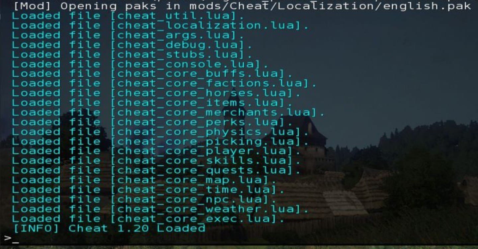This screenshot has width=478, height=249.
Task: Select the cheat_core_picking.lua line
Action: pos(160,141)
